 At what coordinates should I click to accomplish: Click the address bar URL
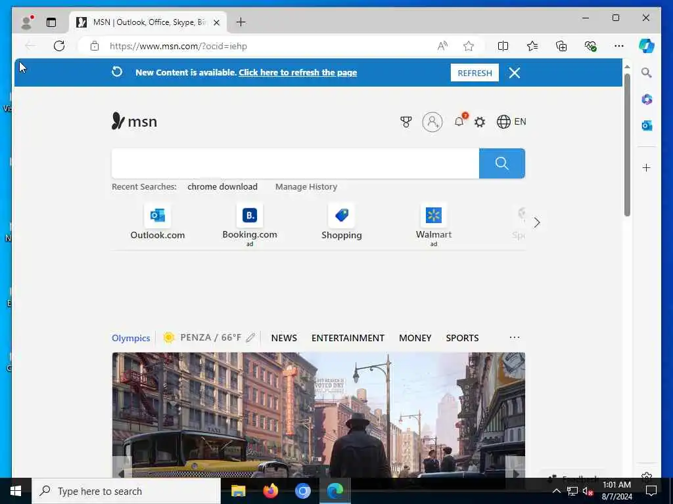coord(178,46)
